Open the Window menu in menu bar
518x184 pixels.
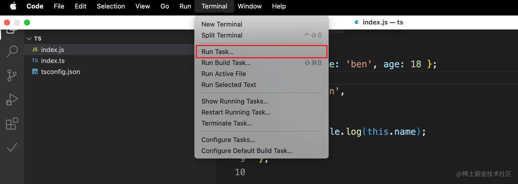[249, 6]
